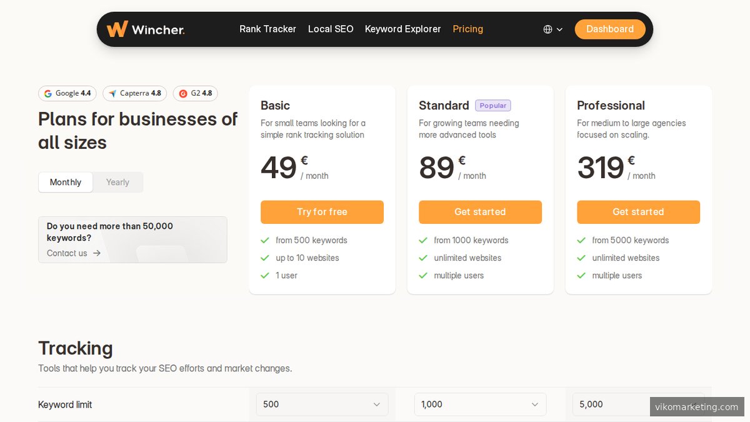Click Get started on the Professional plan
750x422 pixels.
(x=638, y=212)
